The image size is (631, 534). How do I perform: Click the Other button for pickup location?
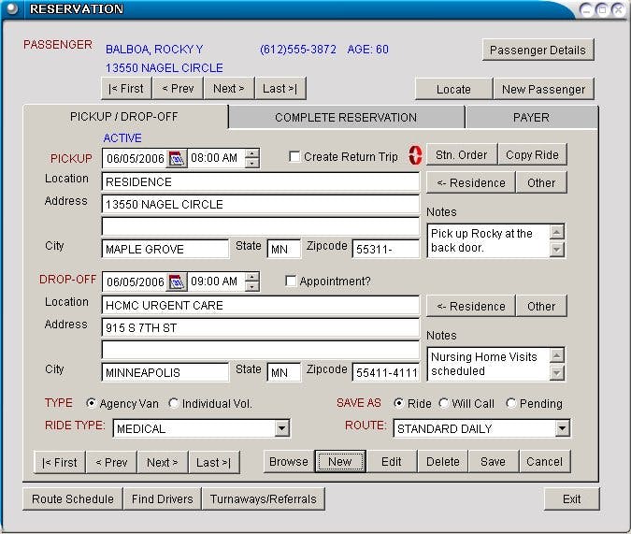coord(541,183)
